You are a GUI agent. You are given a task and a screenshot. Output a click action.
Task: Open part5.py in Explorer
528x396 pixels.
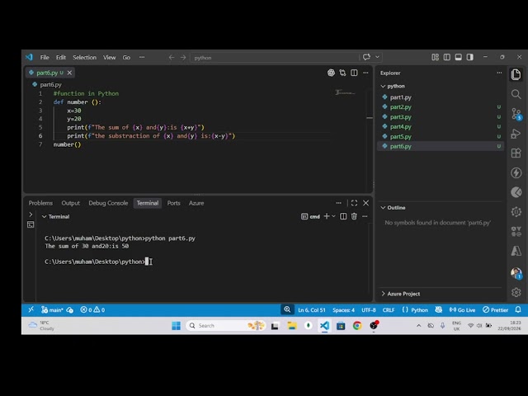point(400,136)
